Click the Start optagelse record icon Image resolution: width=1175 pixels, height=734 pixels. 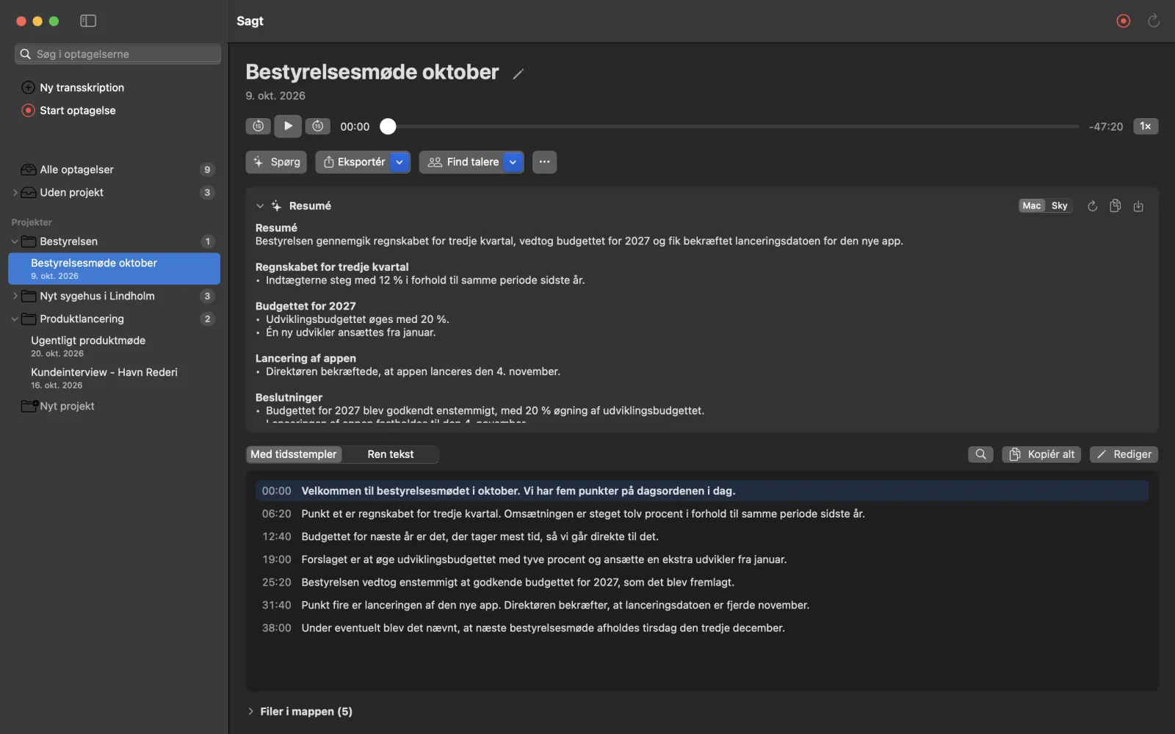[29, 110]
